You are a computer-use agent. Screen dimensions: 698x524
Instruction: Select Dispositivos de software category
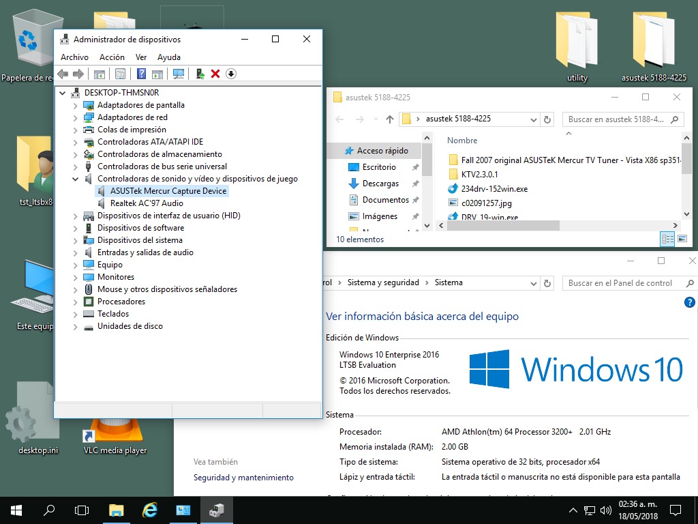tap(140, 228)
